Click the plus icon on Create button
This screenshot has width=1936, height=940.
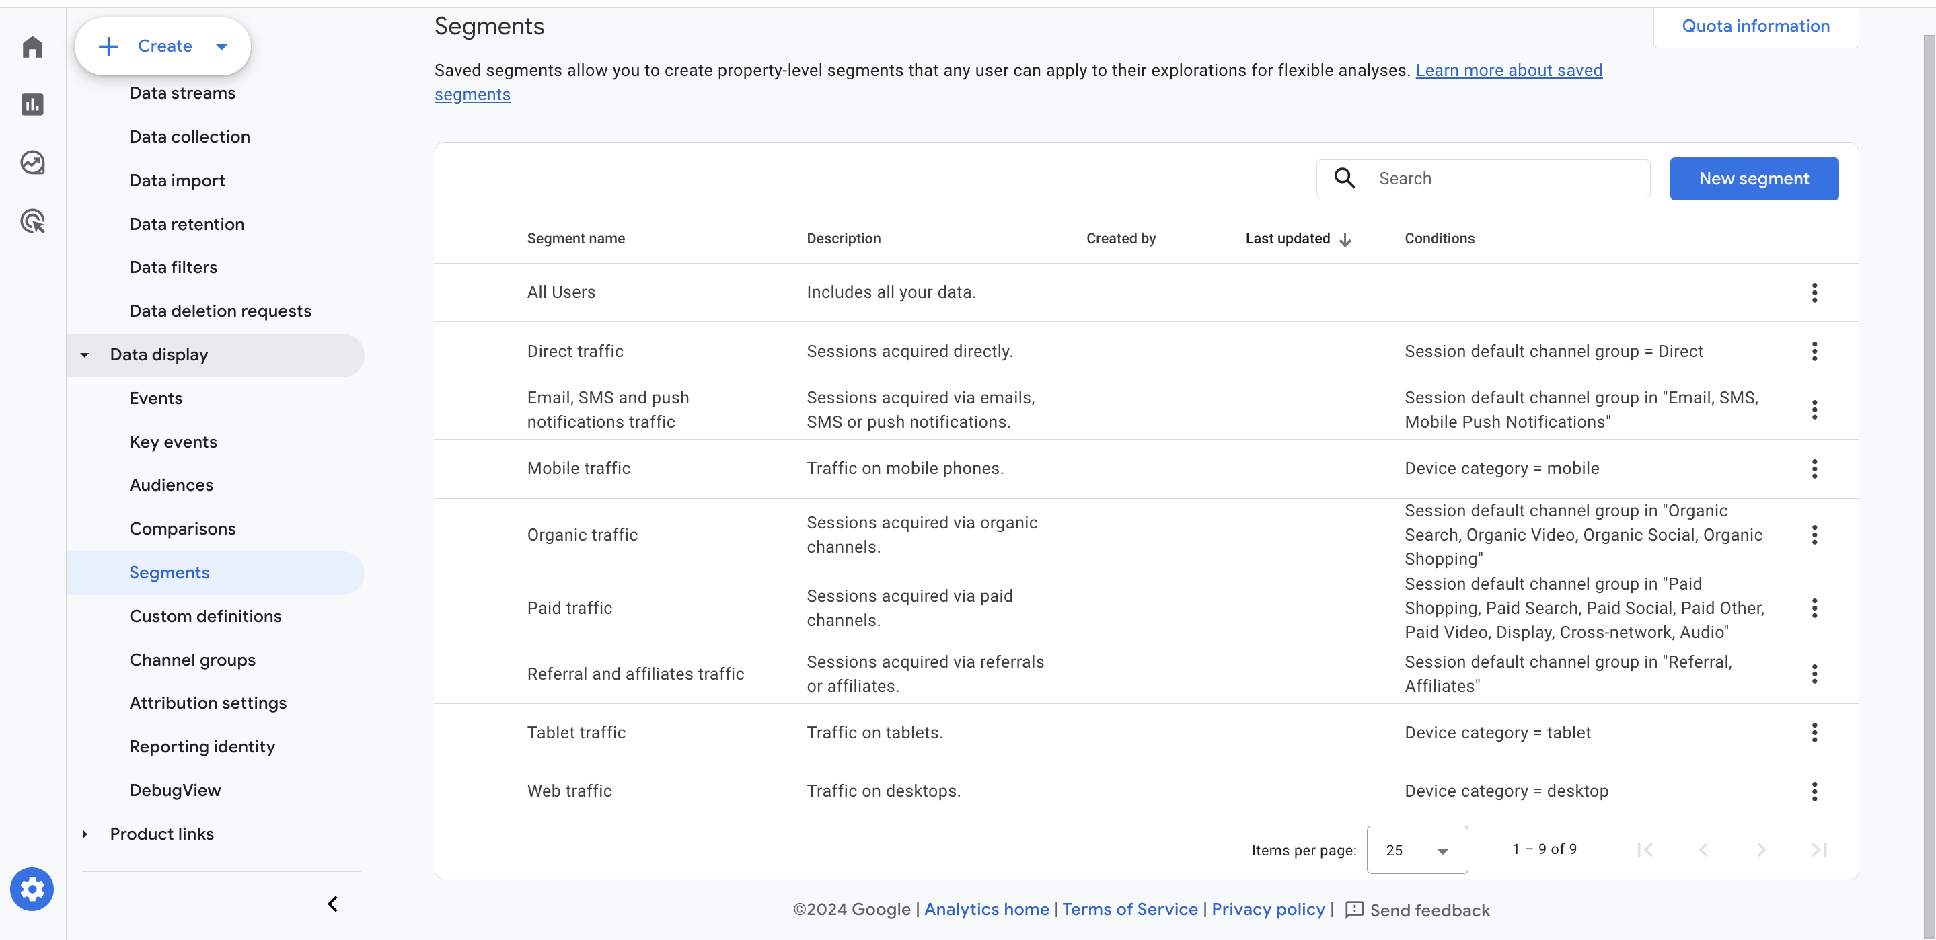click(x=108, y=46)
